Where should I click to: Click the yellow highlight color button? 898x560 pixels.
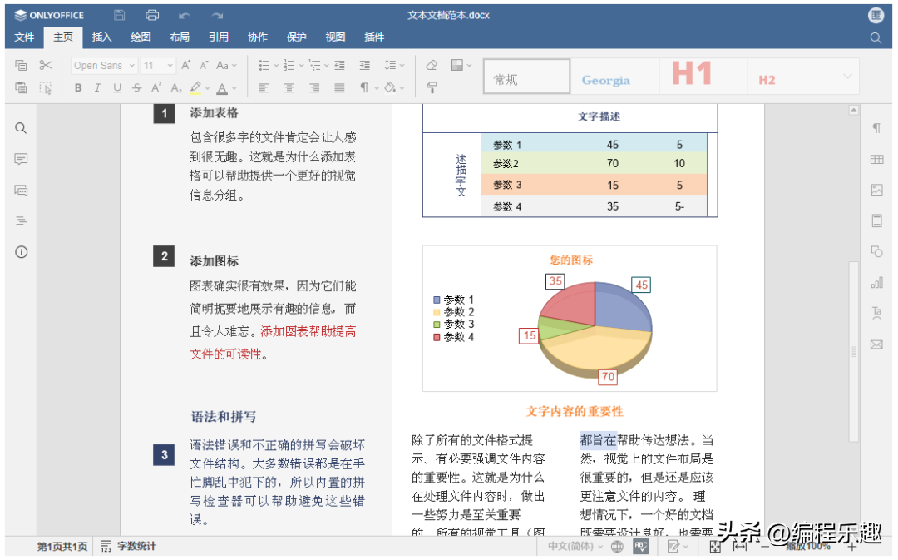point(195,87)
